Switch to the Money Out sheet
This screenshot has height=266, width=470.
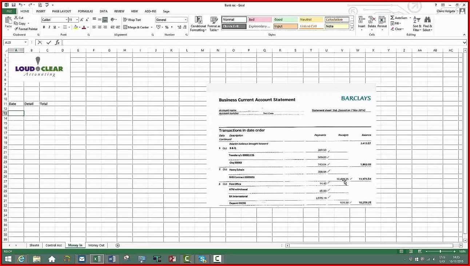click(x=96, y=245)
